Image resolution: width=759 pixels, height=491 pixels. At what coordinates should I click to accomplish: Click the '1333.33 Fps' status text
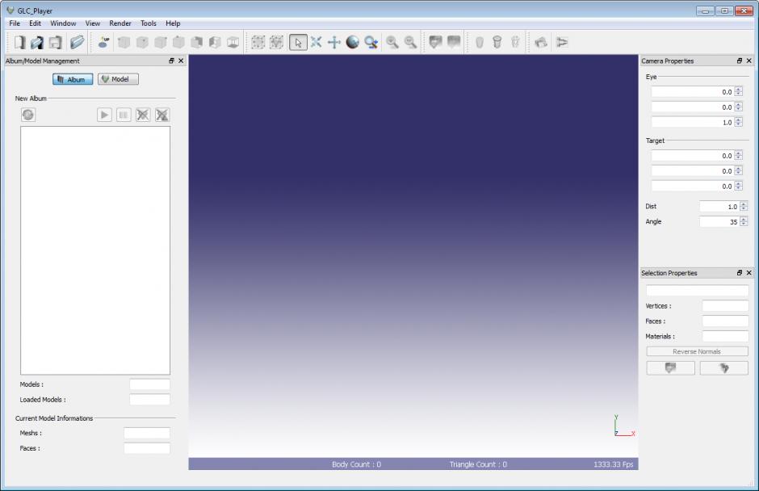pyautogui.click(x=614, y=464)
